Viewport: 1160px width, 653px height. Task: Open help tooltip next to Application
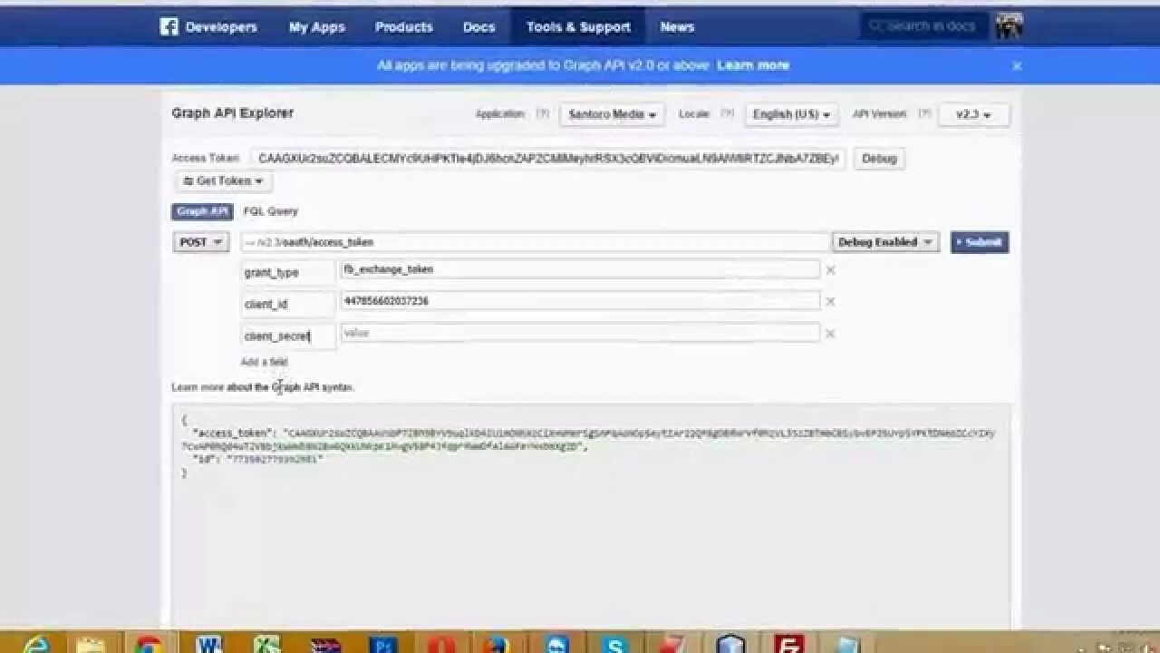[542, 113]
